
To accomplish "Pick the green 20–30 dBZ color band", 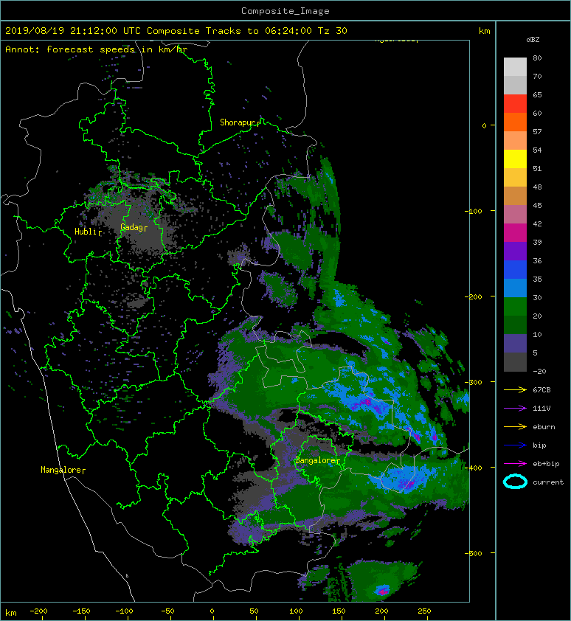I will coord(515,306).
